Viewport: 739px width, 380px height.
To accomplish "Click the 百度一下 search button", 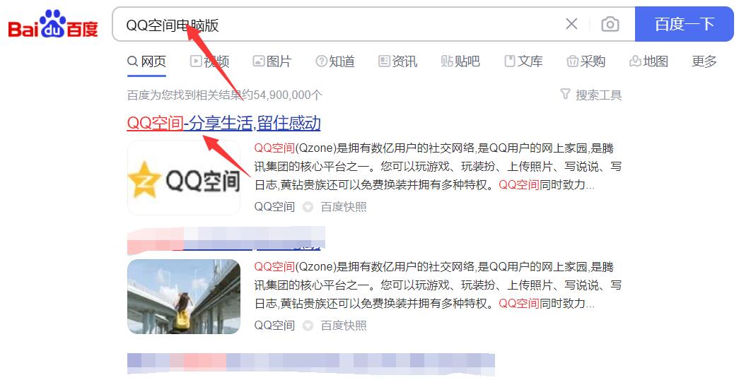I will point(684,25).
